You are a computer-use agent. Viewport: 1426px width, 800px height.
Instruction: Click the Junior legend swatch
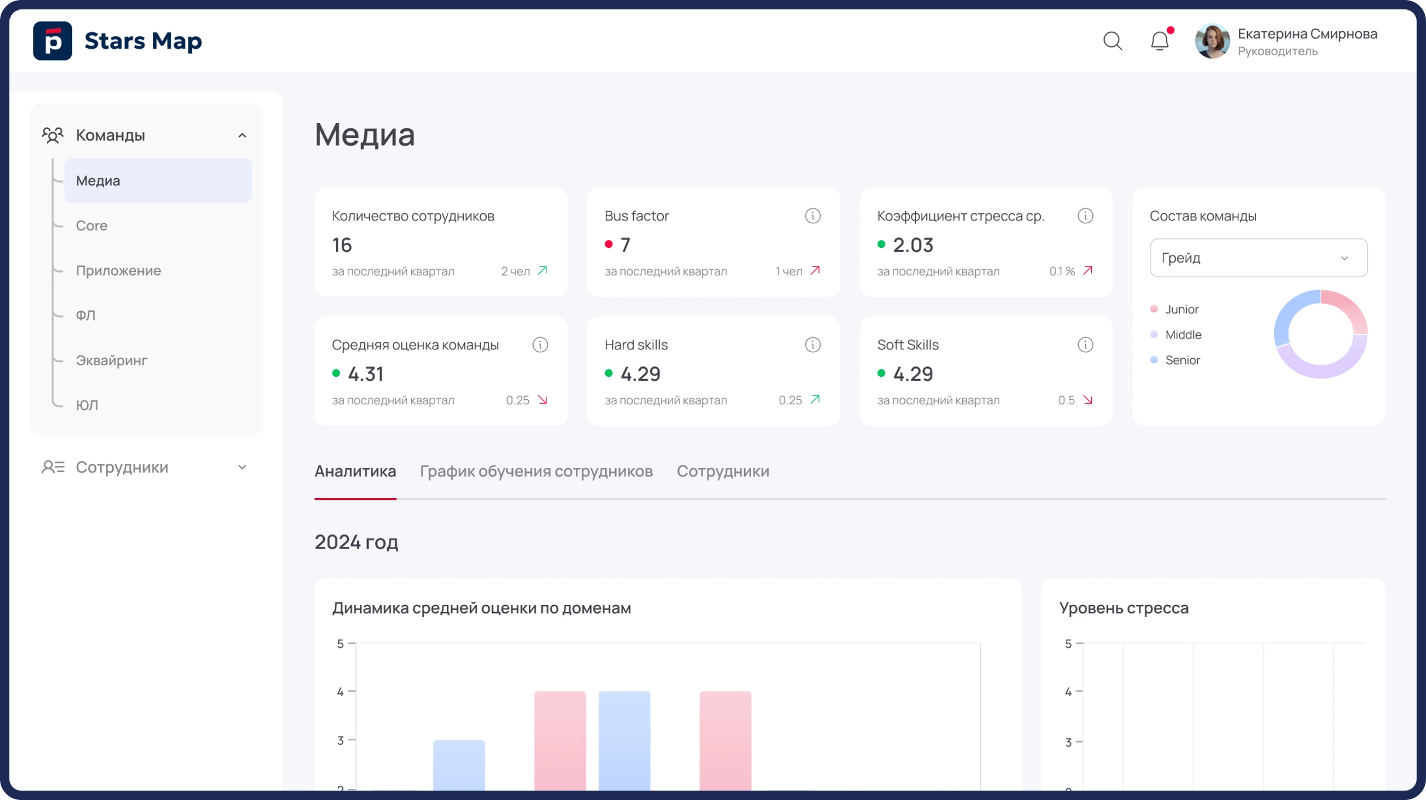[x=1154, y=309]
